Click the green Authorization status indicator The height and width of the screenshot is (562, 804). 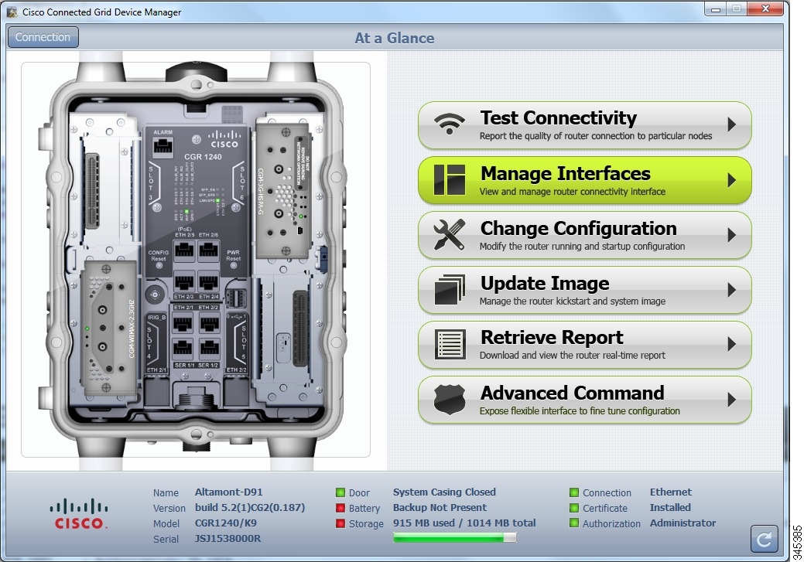click(x=573, y=523)
